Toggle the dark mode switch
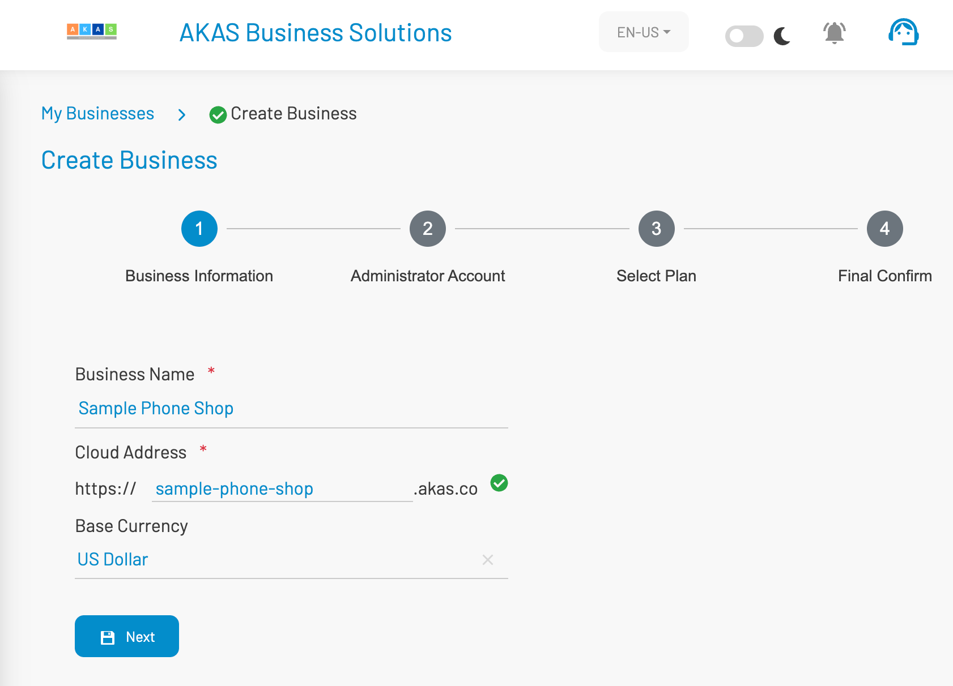 (744, 36)
